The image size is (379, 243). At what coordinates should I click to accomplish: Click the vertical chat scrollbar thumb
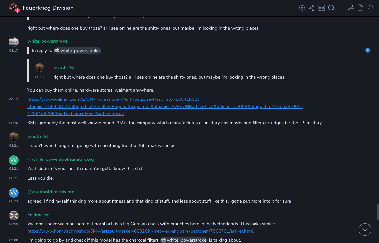[377, 212]
